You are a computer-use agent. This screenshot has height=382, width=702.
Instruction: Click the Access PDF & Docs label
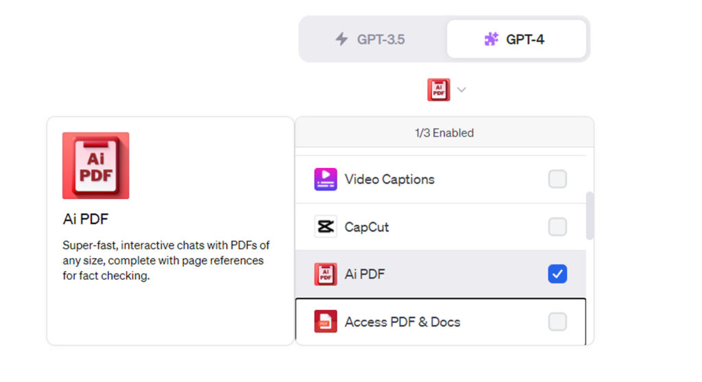pos(402,322)
